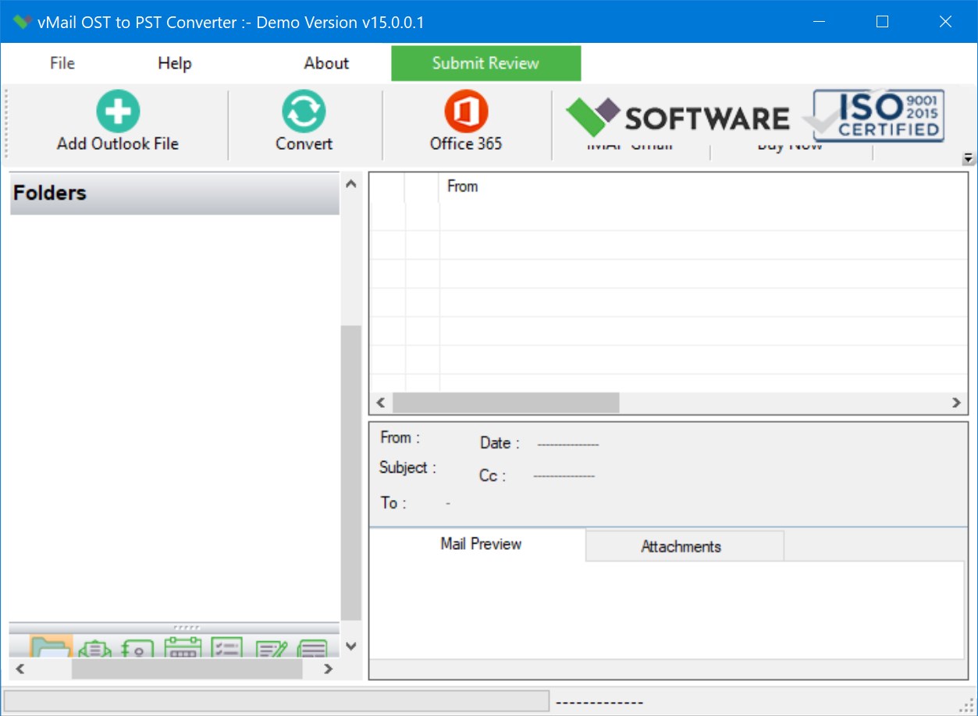Open the About menu
This screenshot has width=978, height=716.
pyautogui.click(x=325, y=63)
